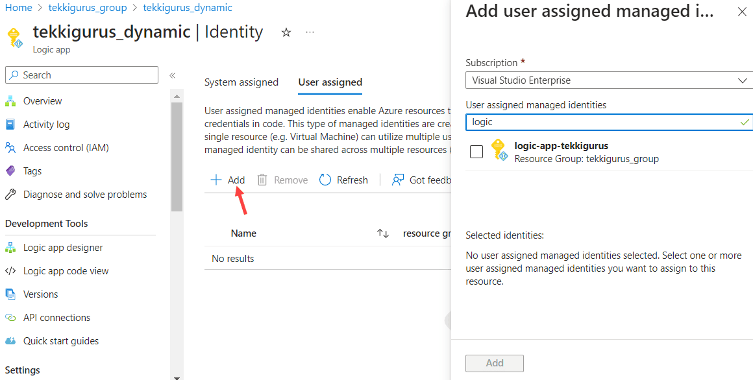Open API connections
753x380 pixels.
click(56, 318)
